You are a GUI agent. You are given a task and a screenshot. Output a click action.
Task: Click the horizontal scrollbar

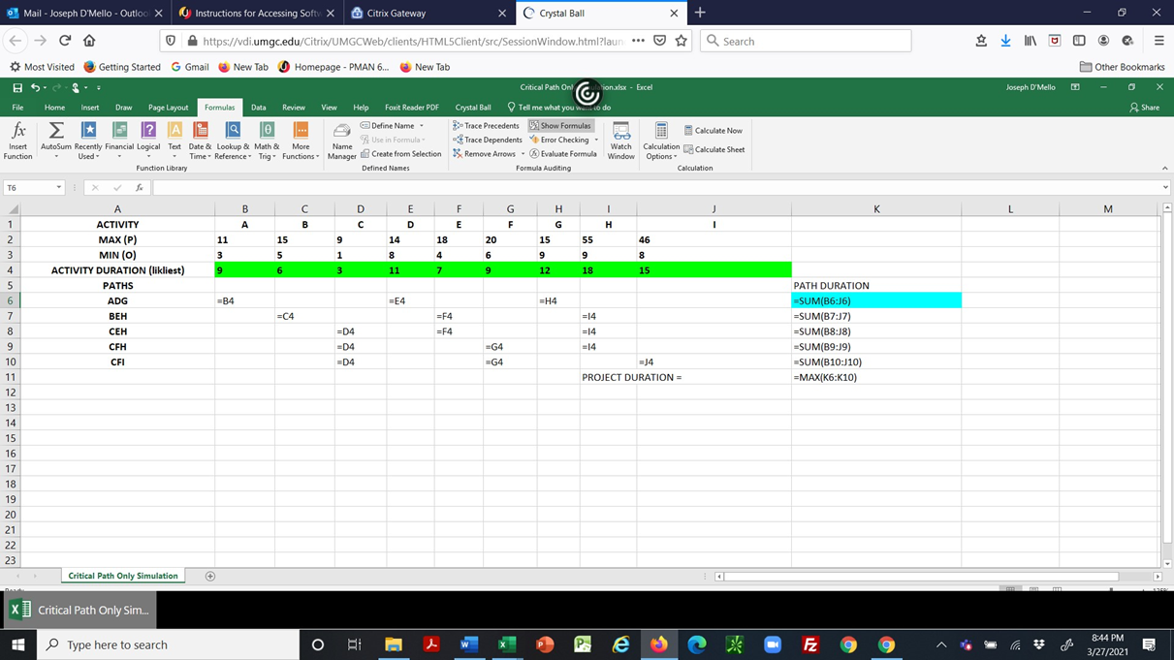pos(921,577)
